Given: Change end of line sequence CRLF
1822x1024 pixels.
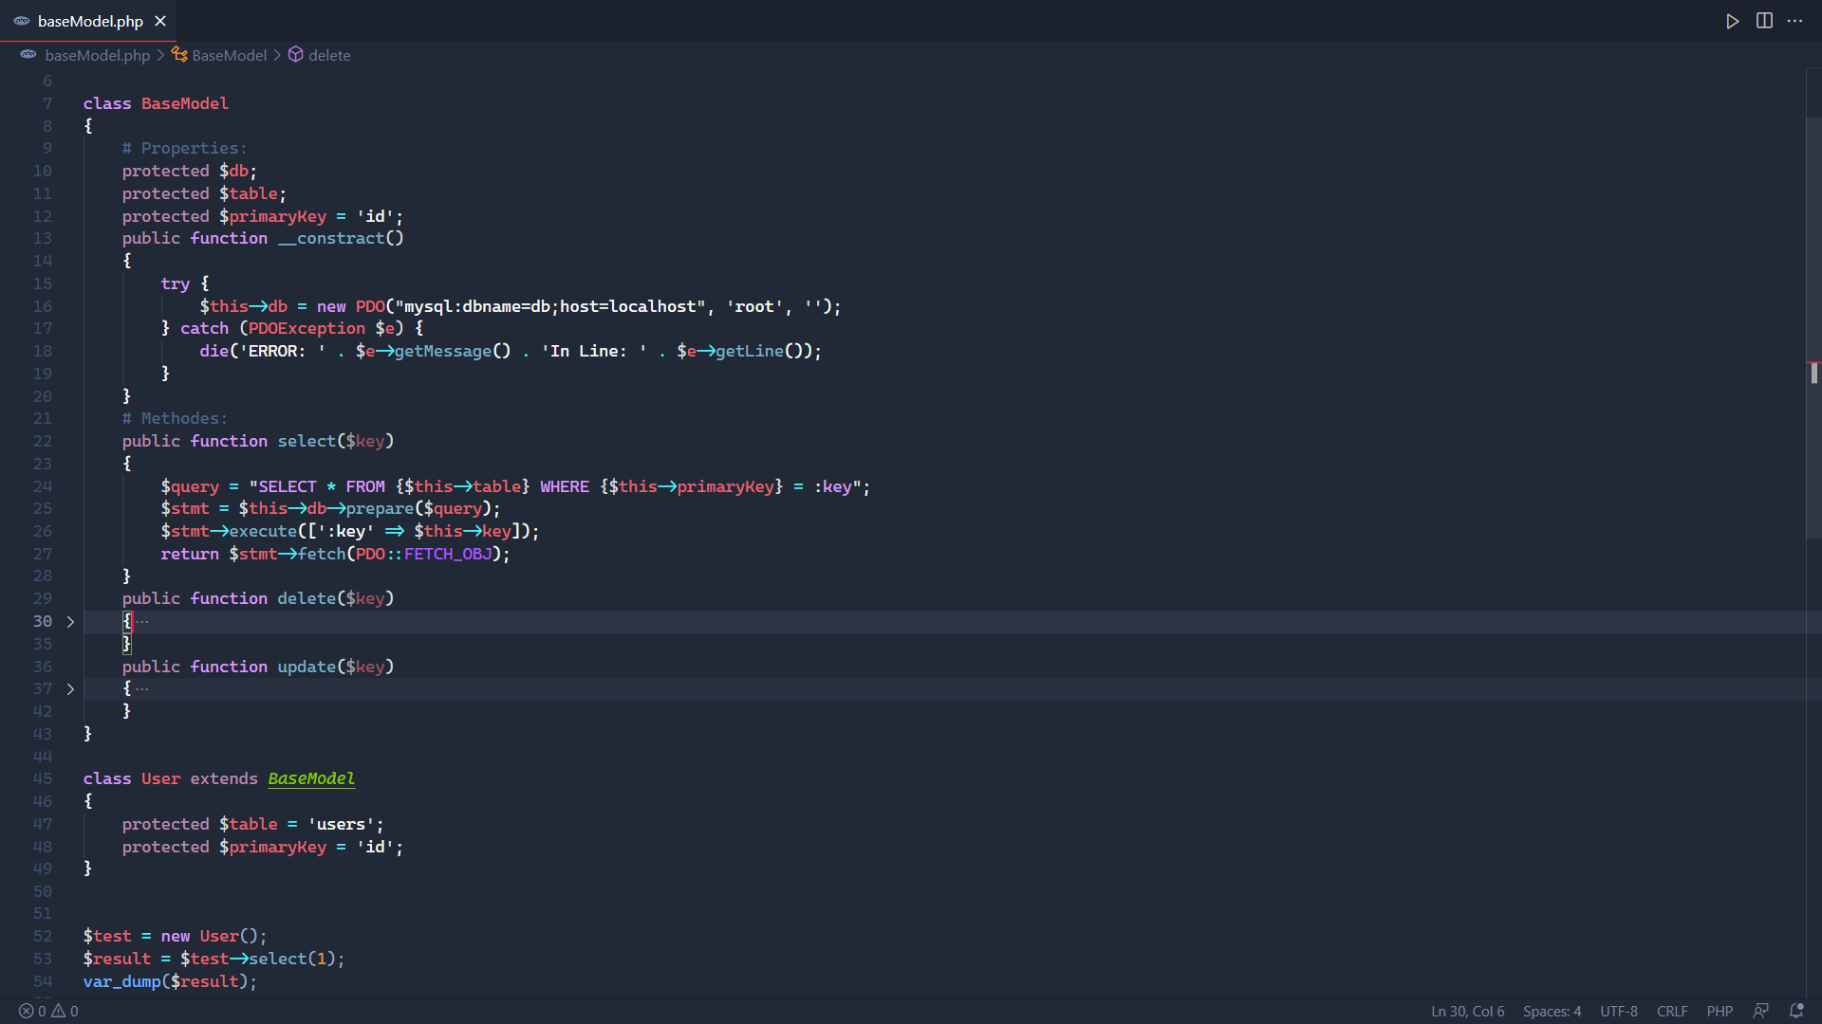Looking at the screenshot, I should (x=1672, y=1011).
